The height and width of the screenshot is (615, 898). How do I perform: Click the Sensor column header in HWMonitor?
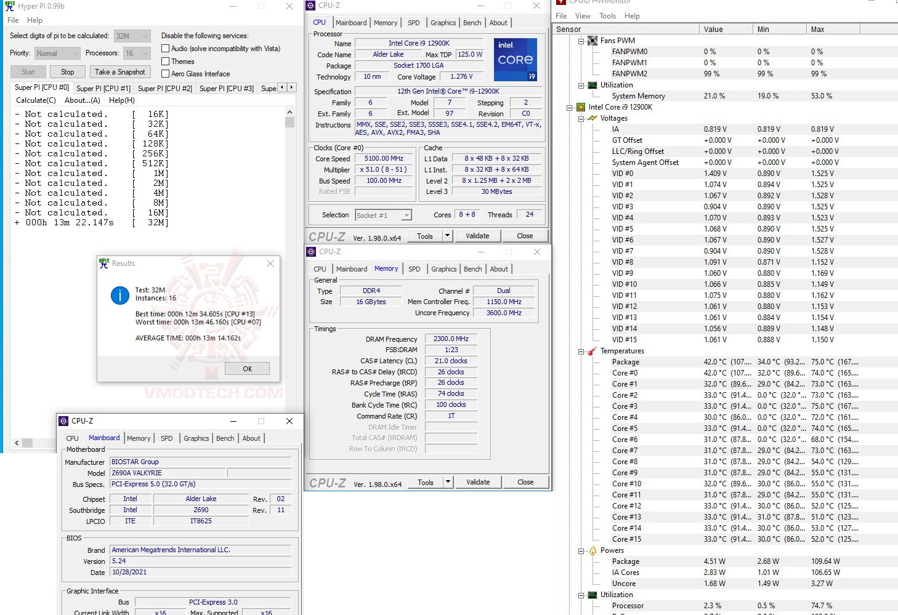click(625, 29)
